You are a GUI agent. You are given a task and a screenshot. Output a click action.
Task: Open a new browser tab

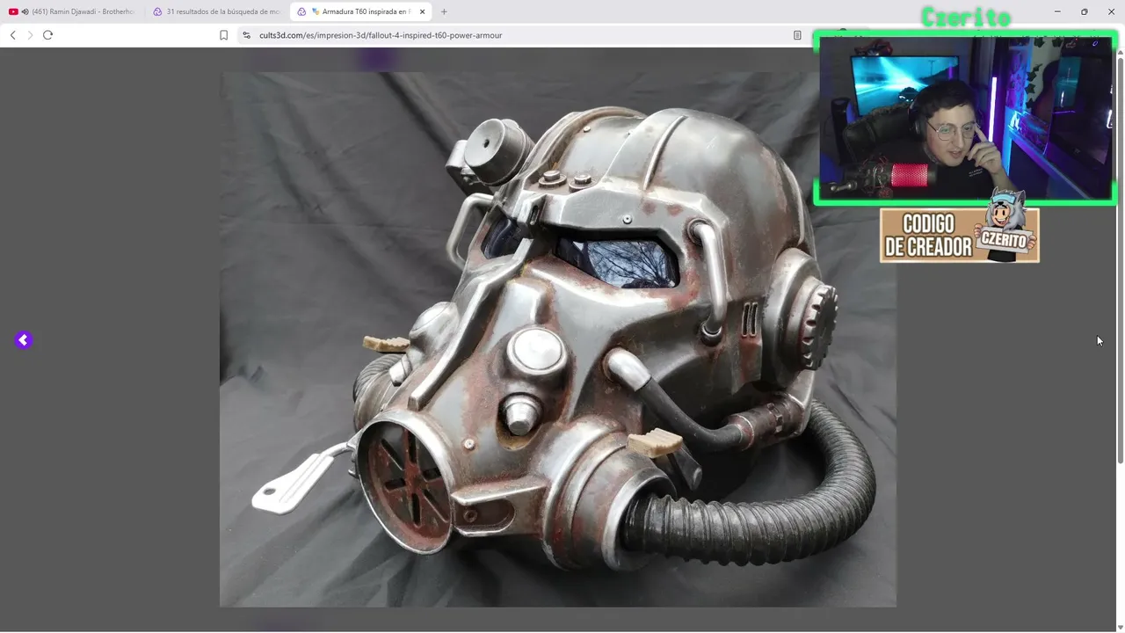click(x=444, y=11)
